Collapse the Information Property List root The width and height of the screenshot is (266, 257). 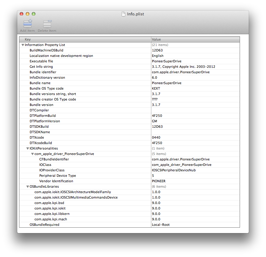(x=23, y=45)
